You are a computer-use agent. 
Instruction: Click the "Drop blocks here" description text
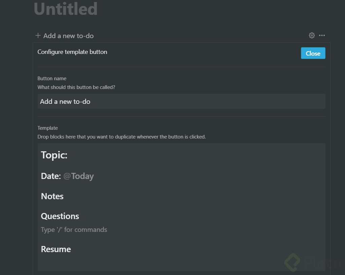point(122,137)
